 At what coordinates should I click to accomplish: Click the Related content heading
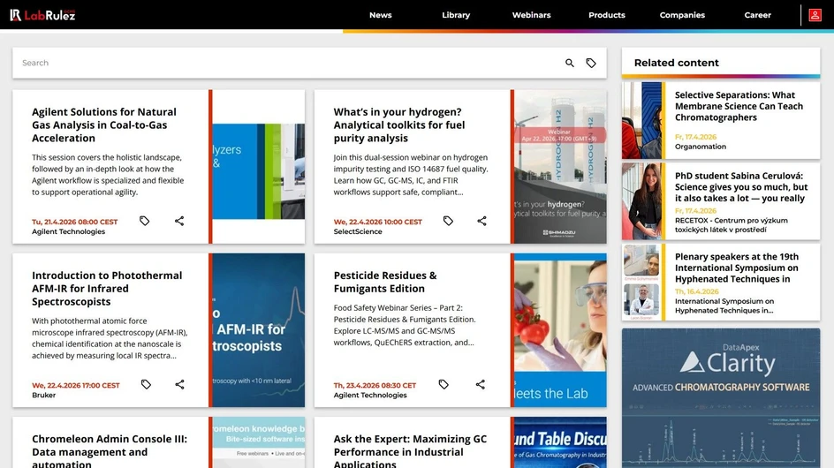pyautogui.click(x=676, y=63)
